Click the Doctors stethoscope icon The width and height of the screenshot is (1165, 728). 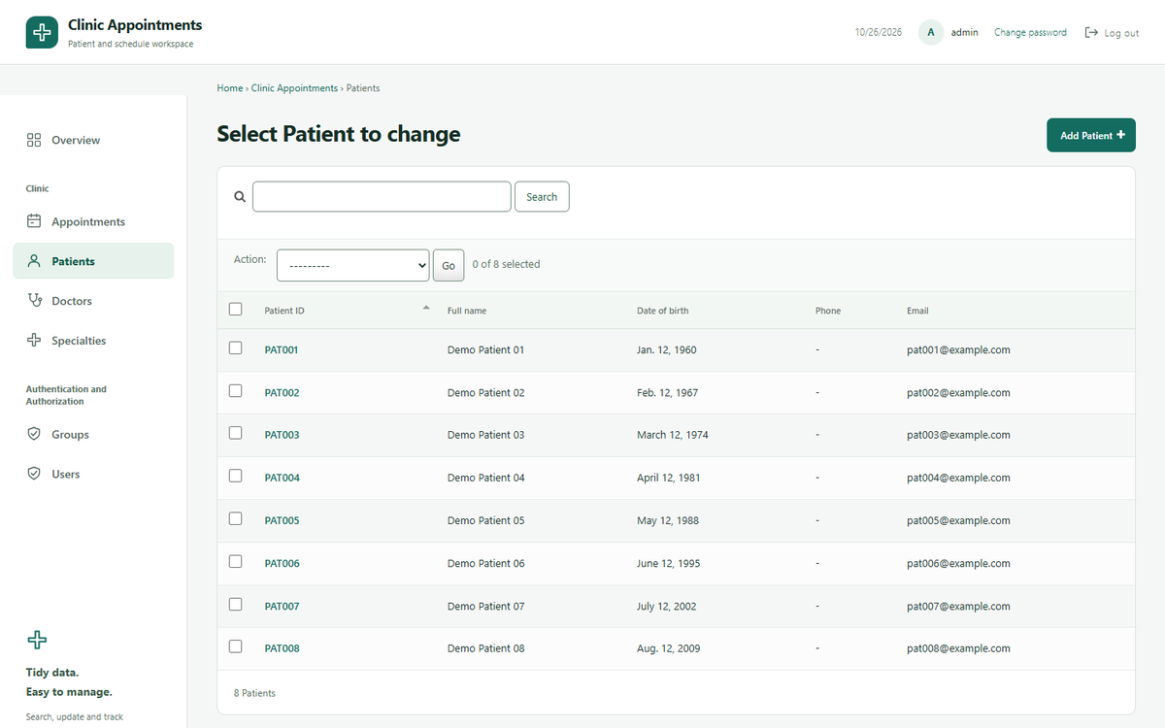click(x=34, y=301)
